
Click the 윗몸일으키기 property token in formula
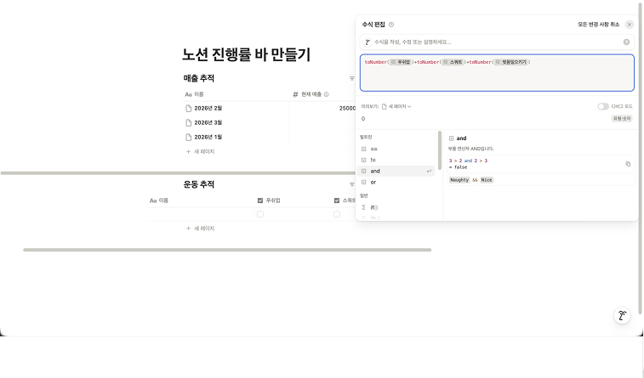(x=510, y=62)
